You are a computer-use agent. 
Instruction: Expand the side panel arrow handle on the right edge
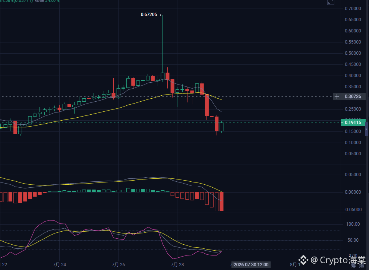pyautogui.click(x=366, y=129)
